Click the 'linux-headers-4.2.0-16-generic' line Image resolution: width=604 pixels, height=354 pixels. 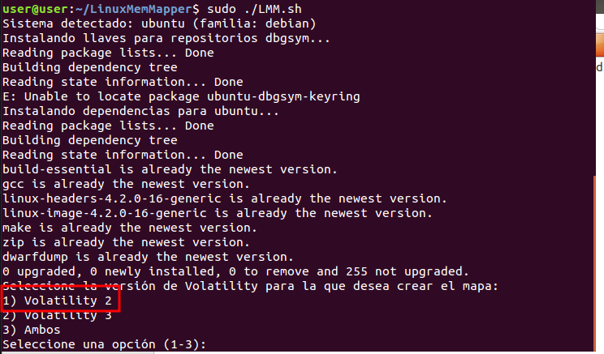pos(225,198)
